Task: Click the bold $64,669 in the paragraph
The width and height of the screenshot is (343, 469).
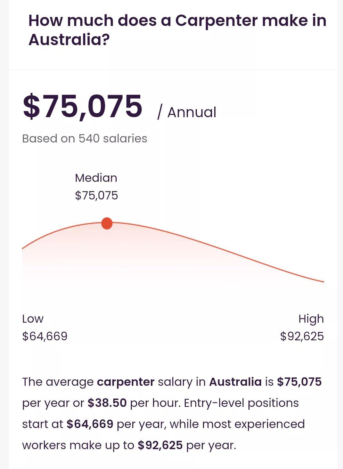Action: [90, 424]
